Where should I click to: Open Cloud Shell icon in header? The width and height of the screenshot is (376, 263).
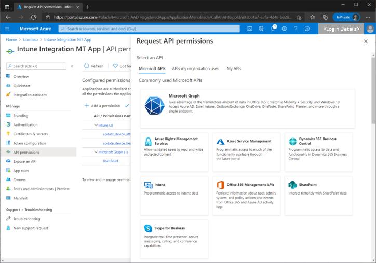(x=250, y=29)
